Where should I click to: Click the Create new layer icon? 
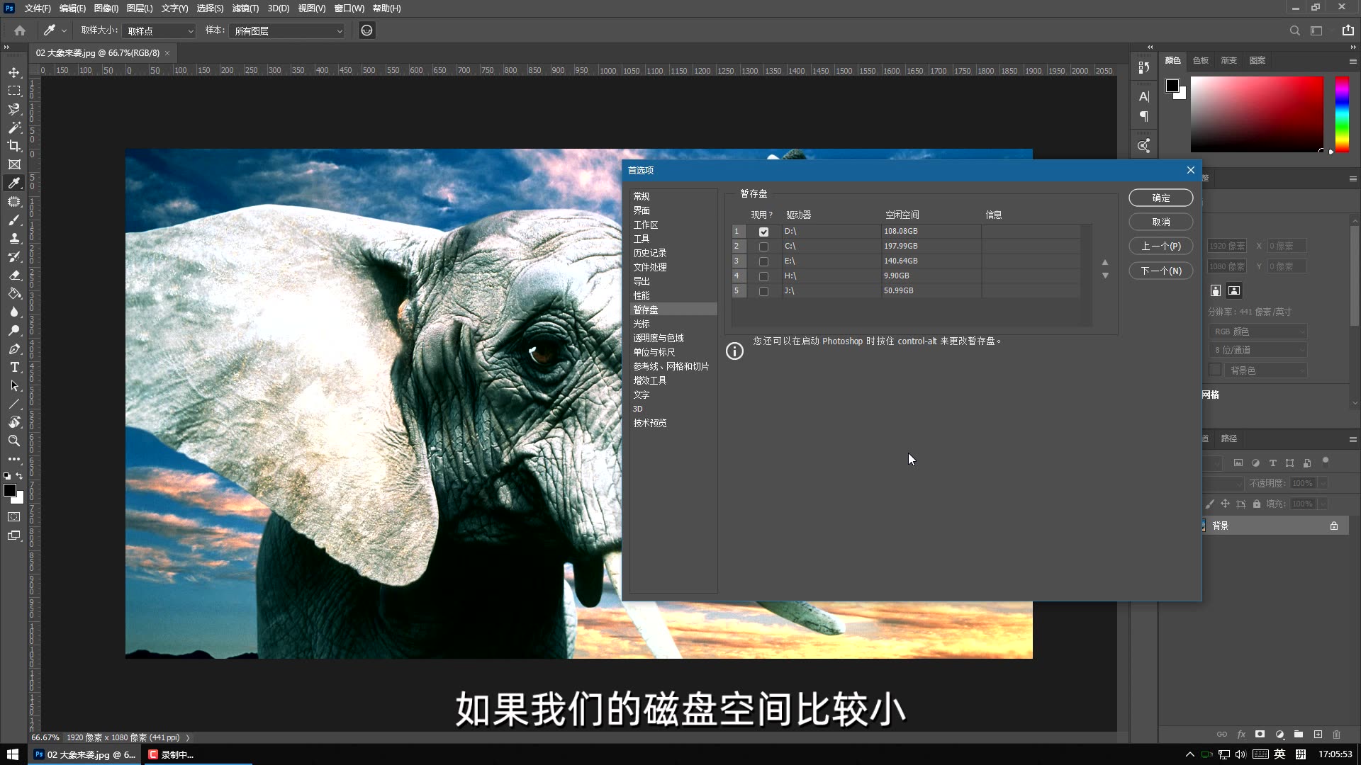pyautogui.click(x=1318, y=735)
